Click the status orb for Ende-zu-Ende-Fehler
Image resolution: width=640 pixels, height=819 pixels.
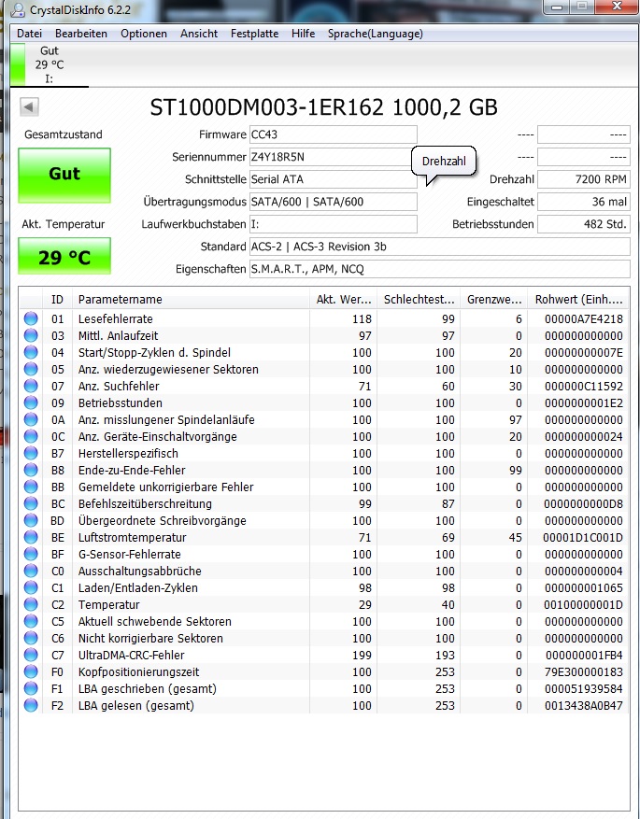(31, 470)
